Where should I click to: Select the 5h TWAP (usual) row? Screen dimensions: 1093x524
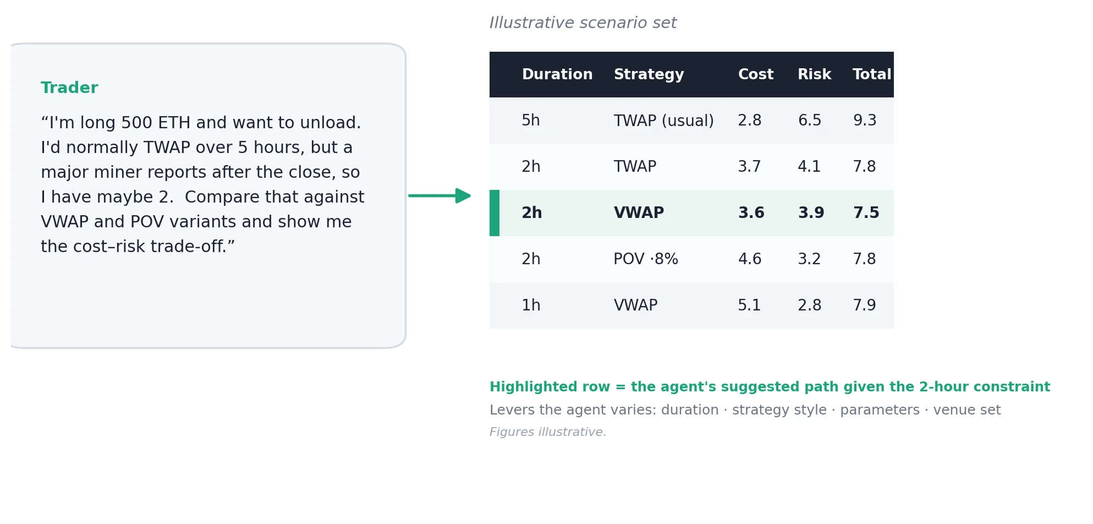tap(691, 121)
